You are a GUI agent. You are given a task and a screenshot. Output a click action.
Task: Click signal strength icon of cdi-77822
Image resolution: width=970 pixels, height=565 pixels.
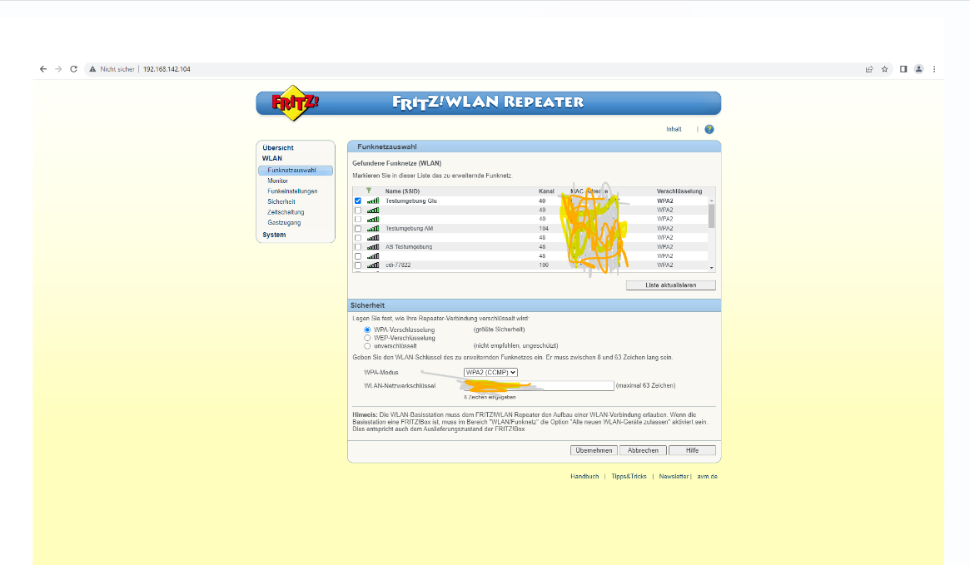(373, 265)
